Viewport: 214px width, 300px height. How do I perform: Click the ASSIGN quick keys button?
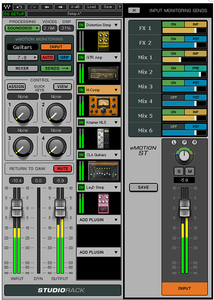click(16, 87)
